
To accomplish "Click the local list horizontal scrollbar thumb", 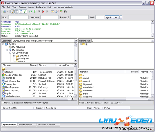I will [36, 99].
